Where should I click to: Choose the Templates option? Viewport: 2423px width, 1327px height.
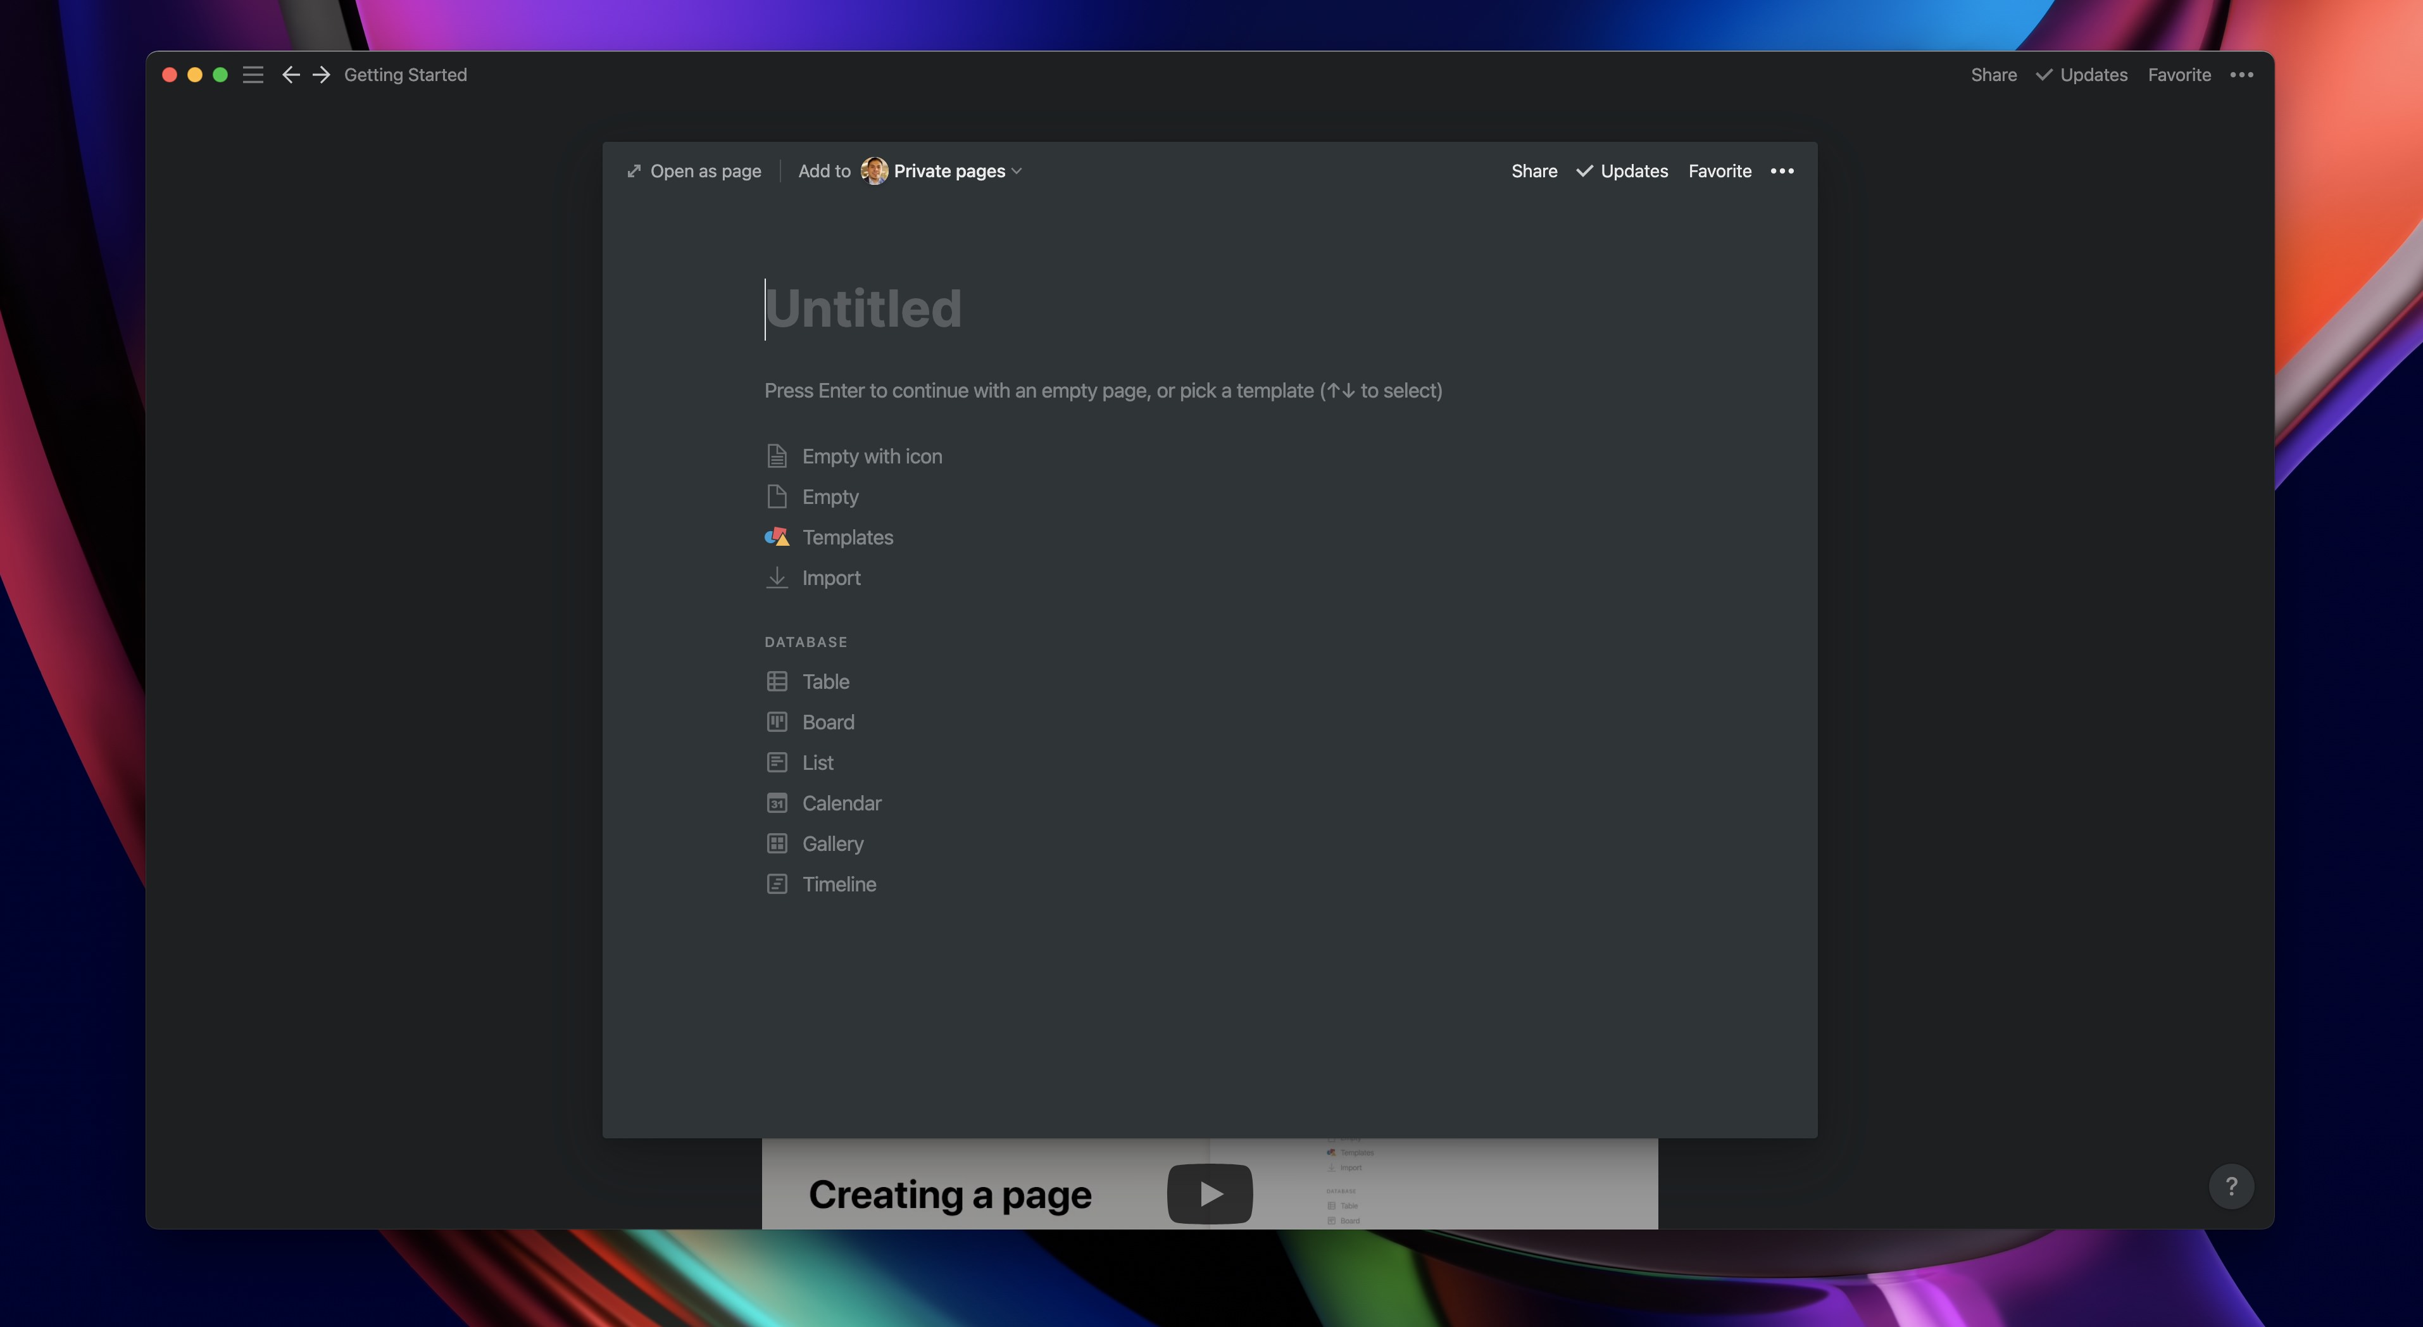tap(846, 538)
